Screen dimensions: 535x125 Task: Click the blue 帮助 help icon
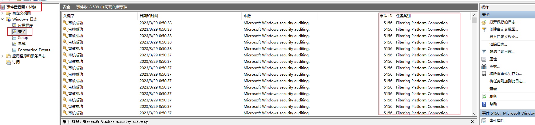point(484,104)
